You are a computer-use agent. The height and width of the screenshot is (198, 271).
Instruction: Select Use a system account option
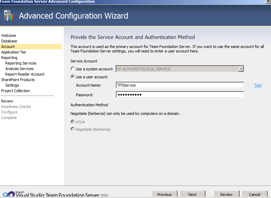(73, 69)
